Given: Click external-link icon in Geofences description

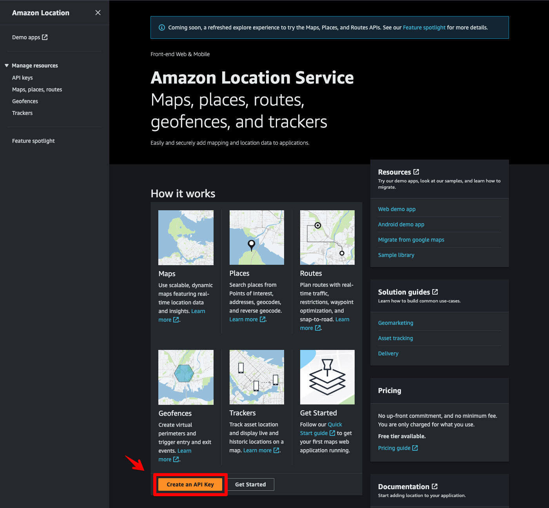Looking at the screenshot, I should 176,459.
